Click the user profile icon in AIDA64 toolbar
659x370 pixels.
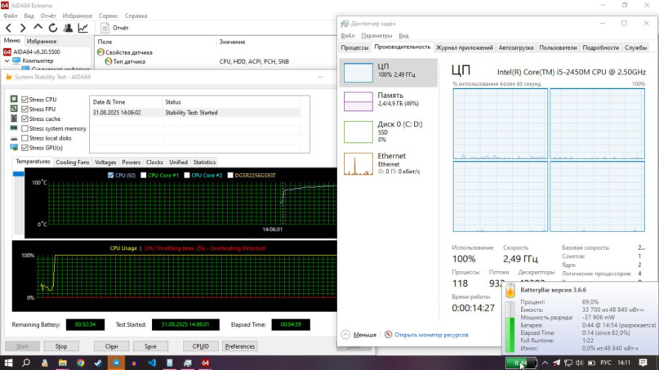(68, 28)
